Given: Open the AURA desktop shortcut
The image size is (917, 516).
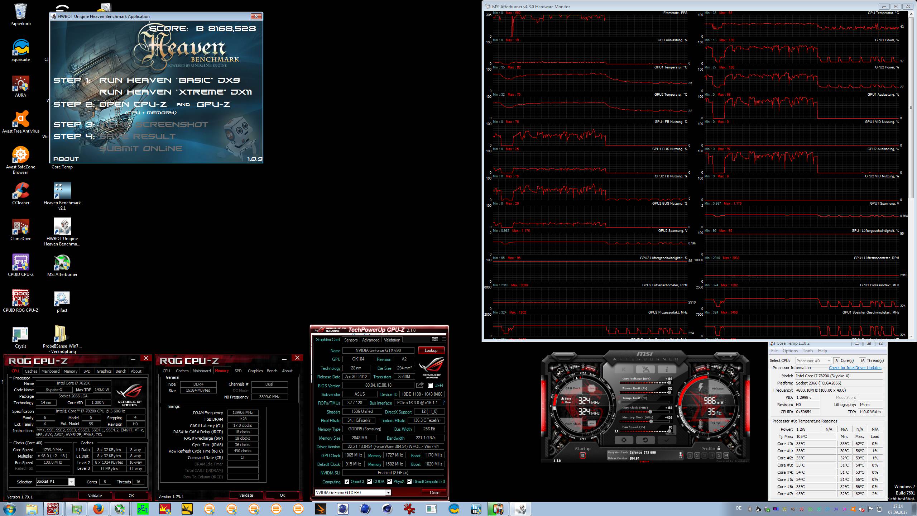Looking at the screenshot, I should click(20, 86).
